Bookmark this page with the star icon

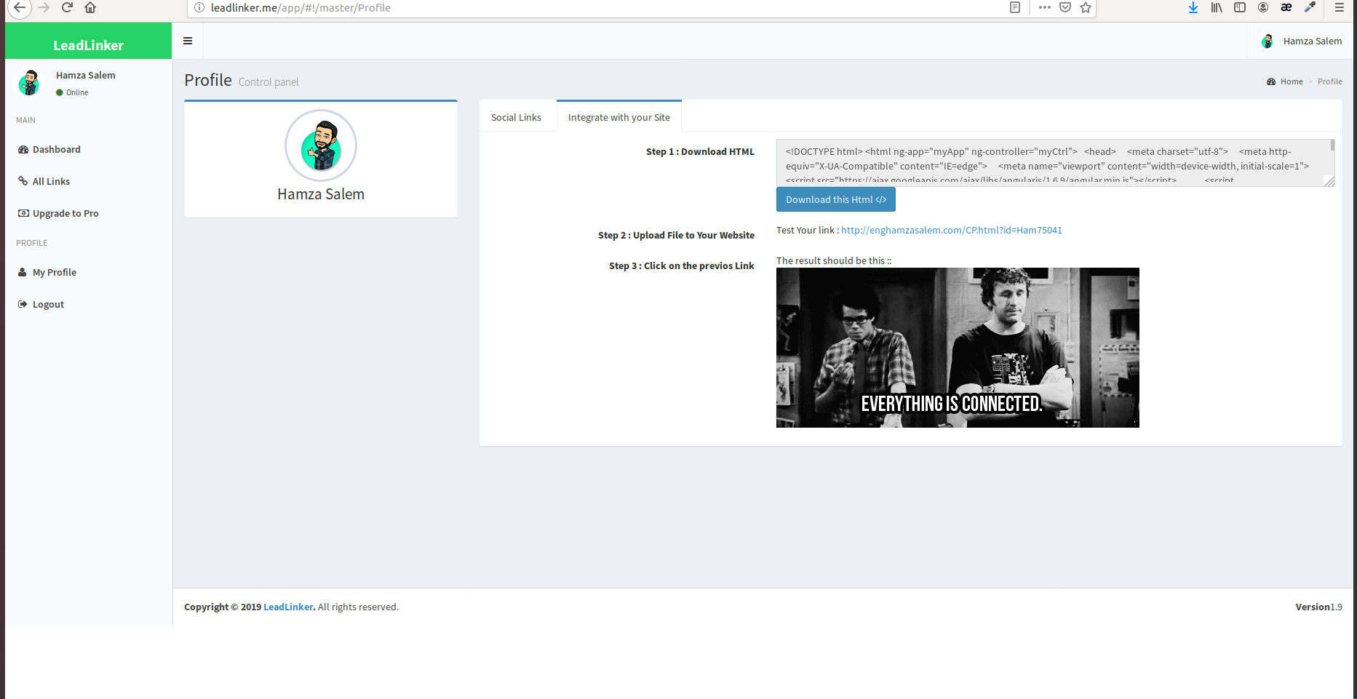(1086, 7)
